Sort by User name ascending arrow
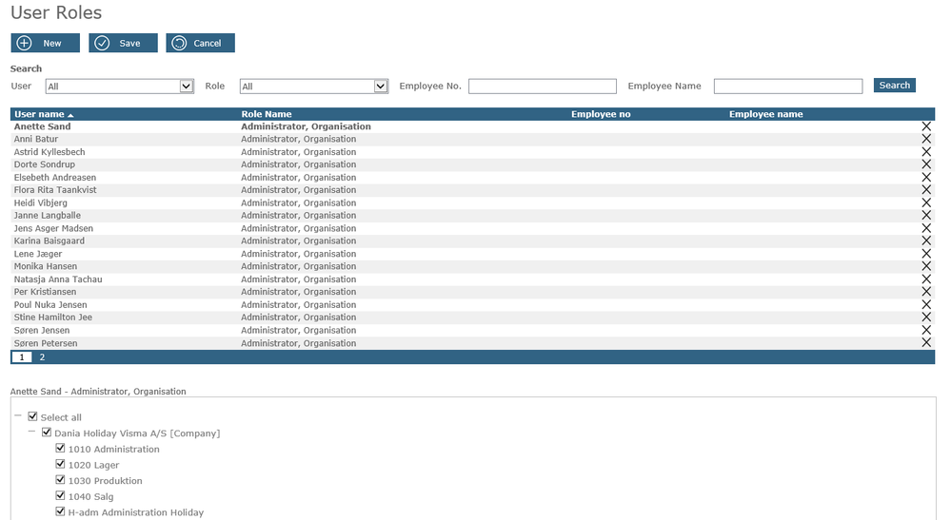The image size is (951, 520). coord(70,115)
